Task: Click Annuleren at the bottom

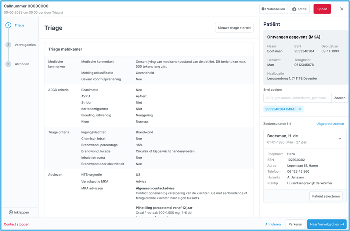Action: 273,224
